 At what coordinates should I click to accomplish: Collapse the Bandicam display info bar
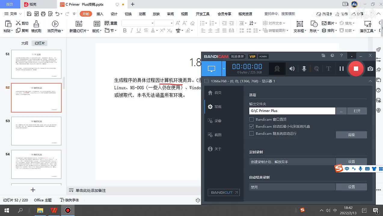tap(370, 81)
